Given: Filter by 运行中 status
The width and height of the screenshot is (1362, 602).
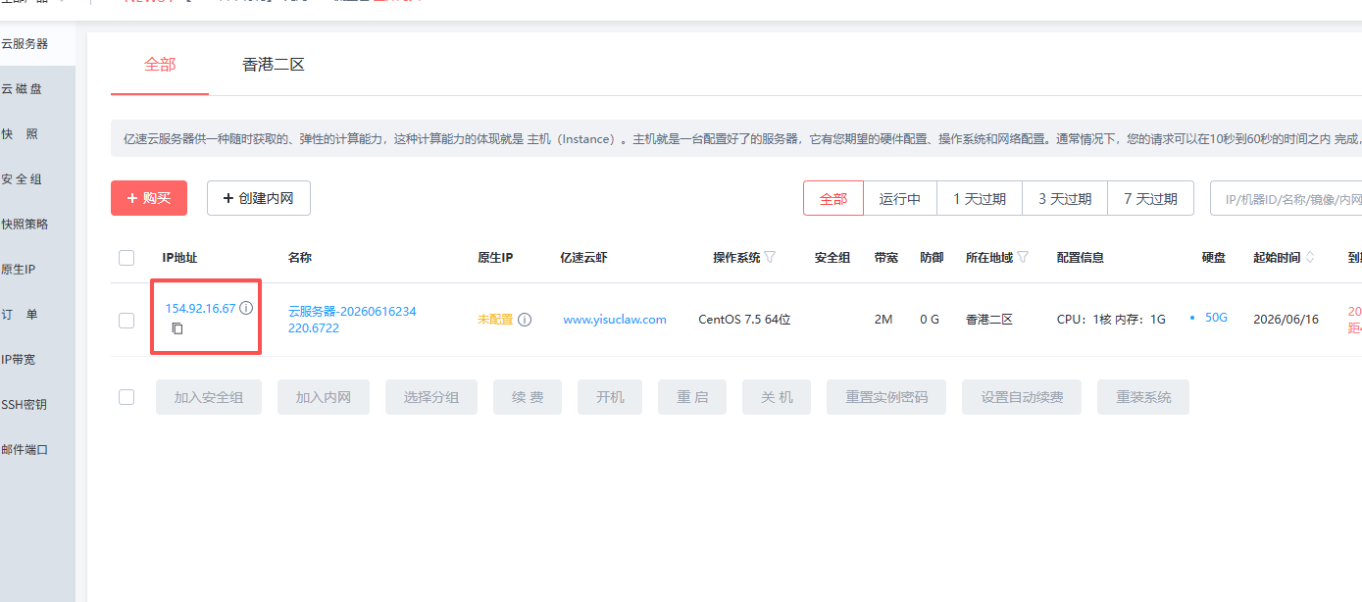Looking at the screenshot, I should [900, 198].
